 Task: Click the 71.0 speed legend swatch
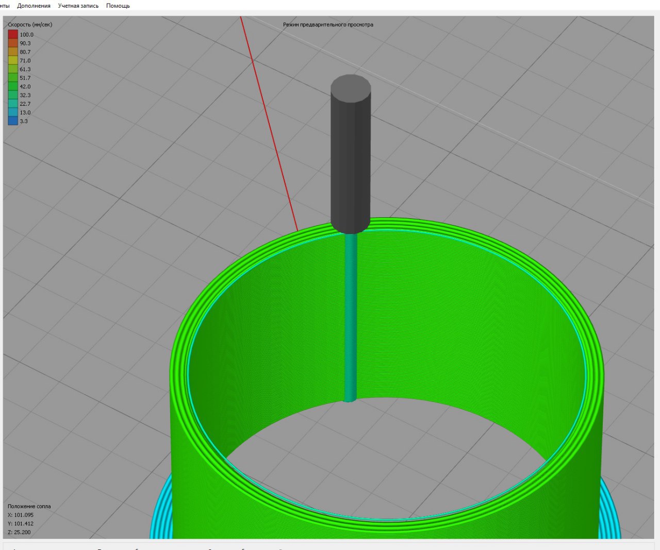pos(13,61)
